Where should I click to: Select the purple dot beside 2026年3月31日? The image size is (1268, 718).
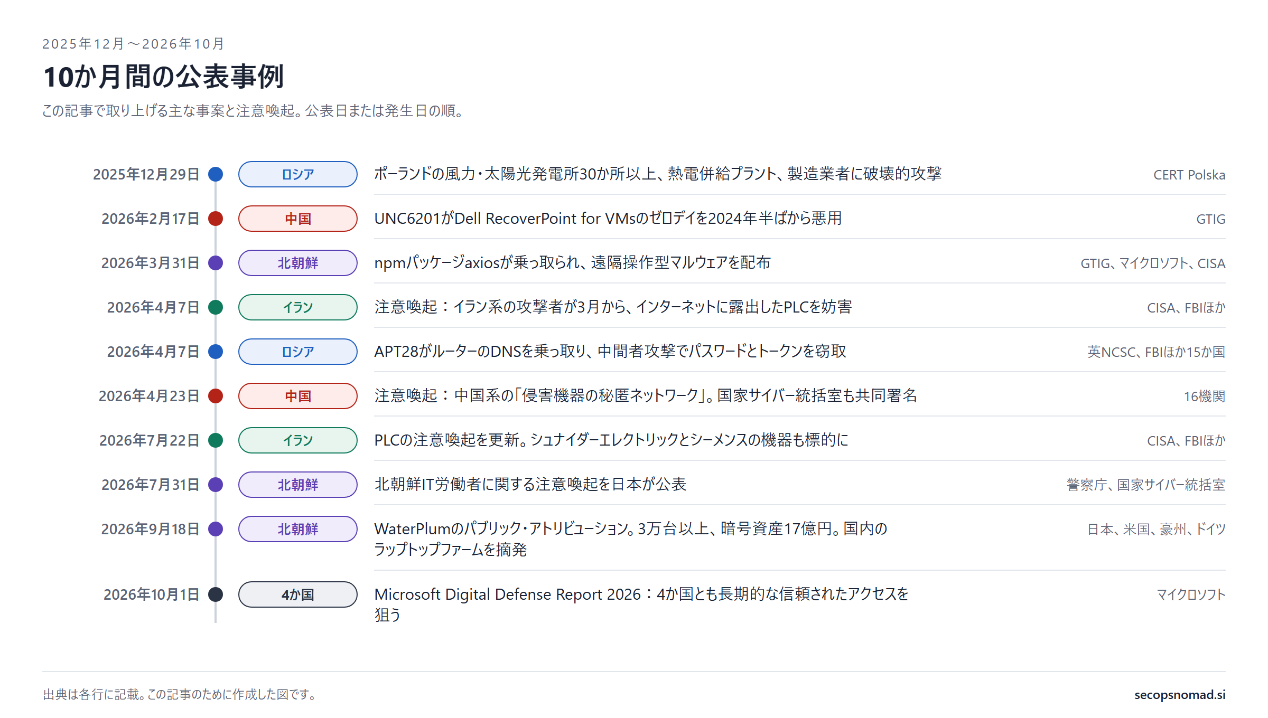tap(216, 263)
